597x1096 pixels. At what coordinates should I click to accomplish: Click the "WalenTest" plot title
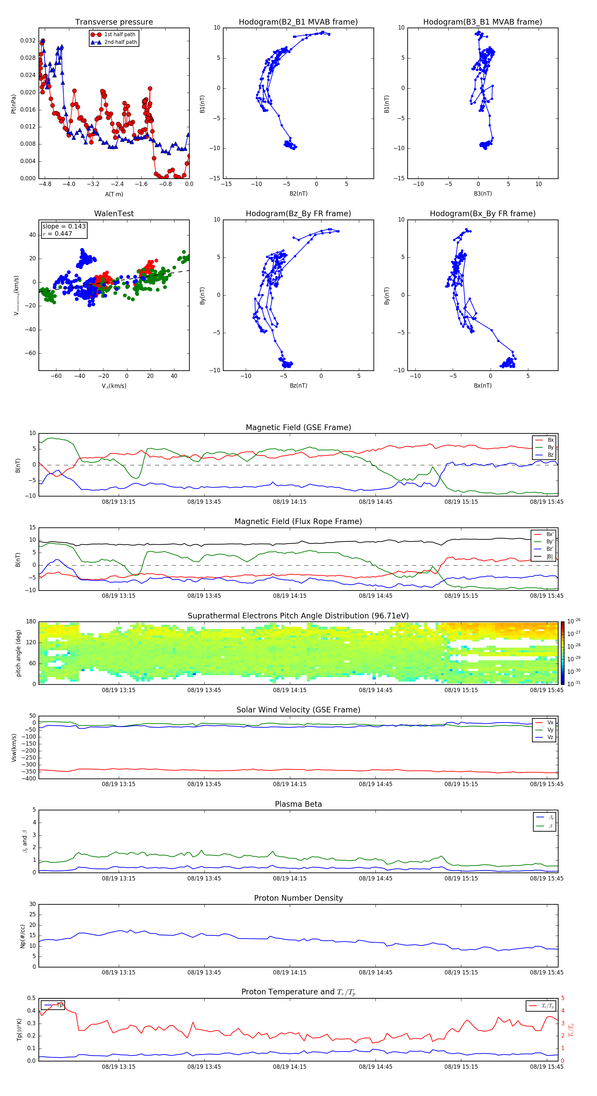[x=114, y=214]
